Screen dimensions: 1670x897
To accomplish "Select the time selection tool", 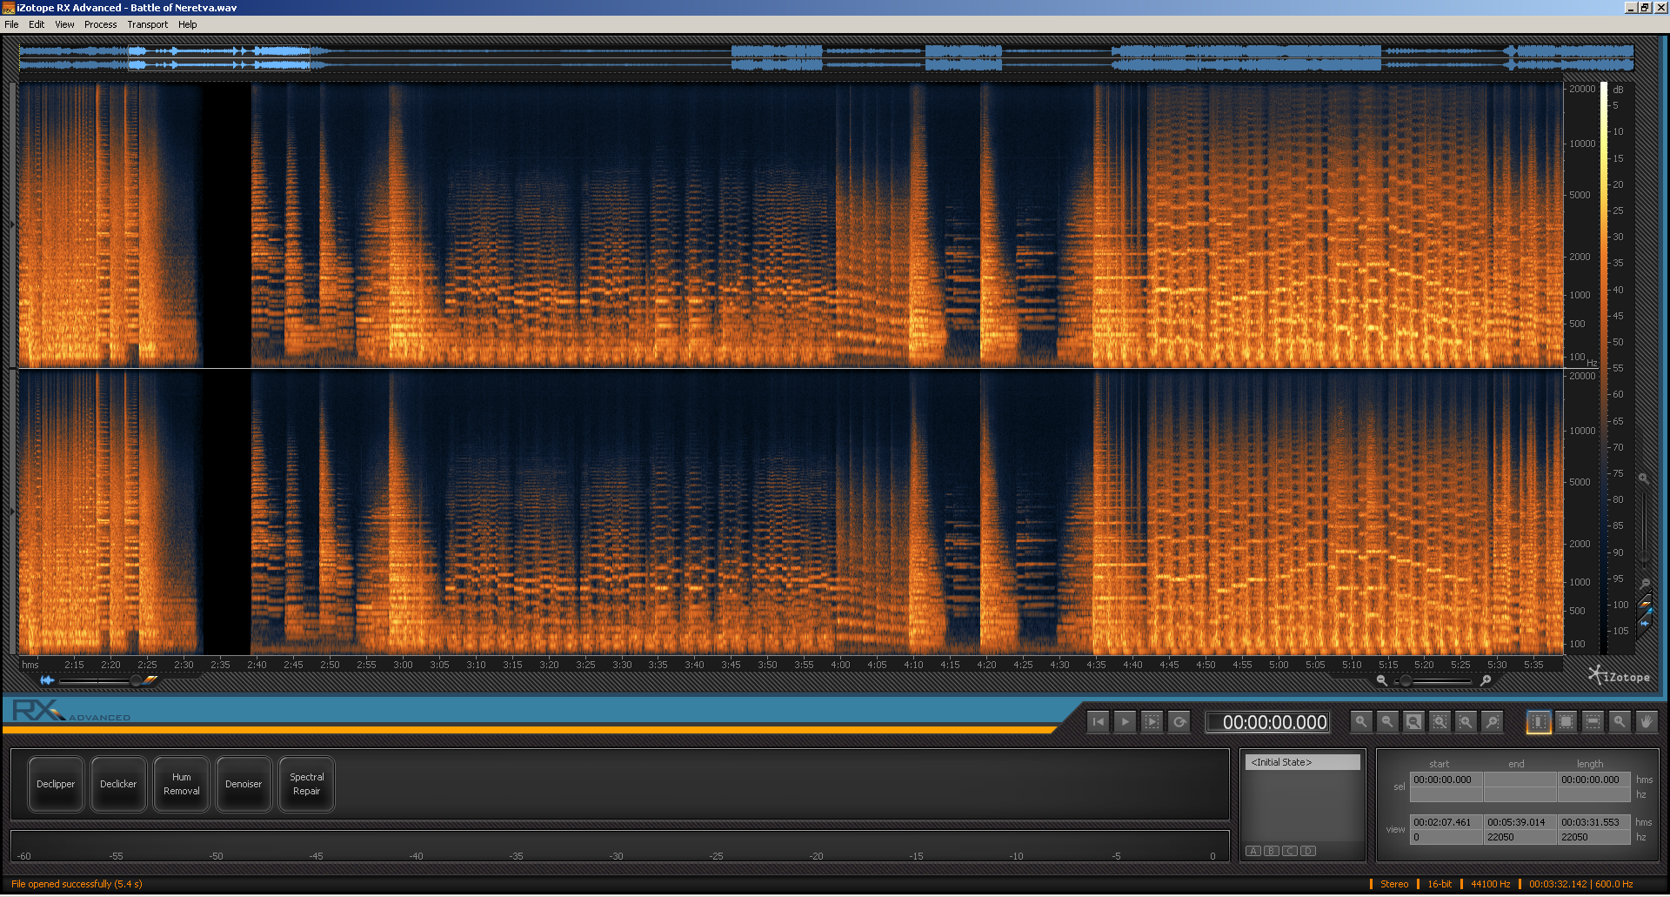I will [1539, 722].
